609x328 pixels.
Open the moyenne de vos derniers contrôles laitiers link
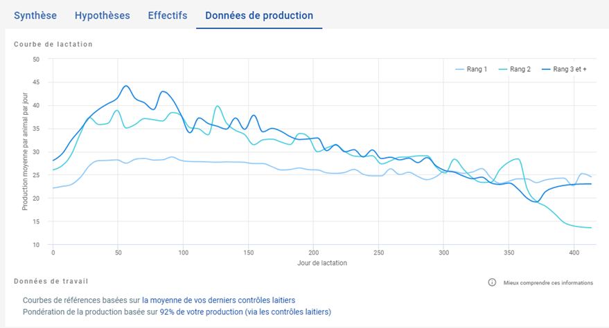[219, 300]
